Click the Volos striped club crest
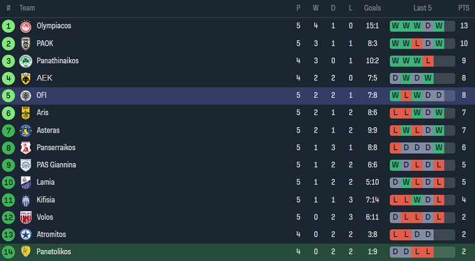The height and width of the screenshot is (261, 475). coord(26,217)
